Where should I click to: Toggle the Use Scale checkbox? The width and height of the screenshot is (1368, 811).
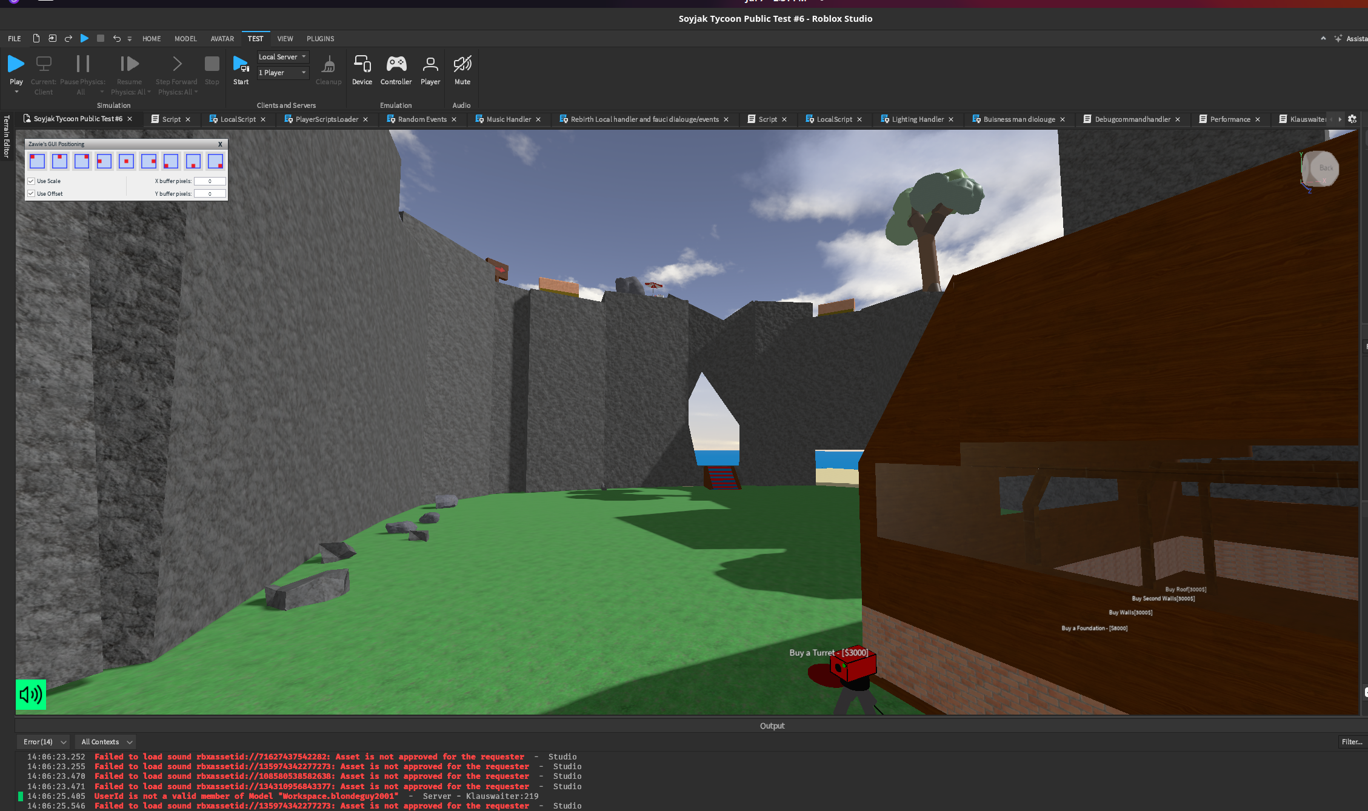pyautogui.click(x=31, y=181)
